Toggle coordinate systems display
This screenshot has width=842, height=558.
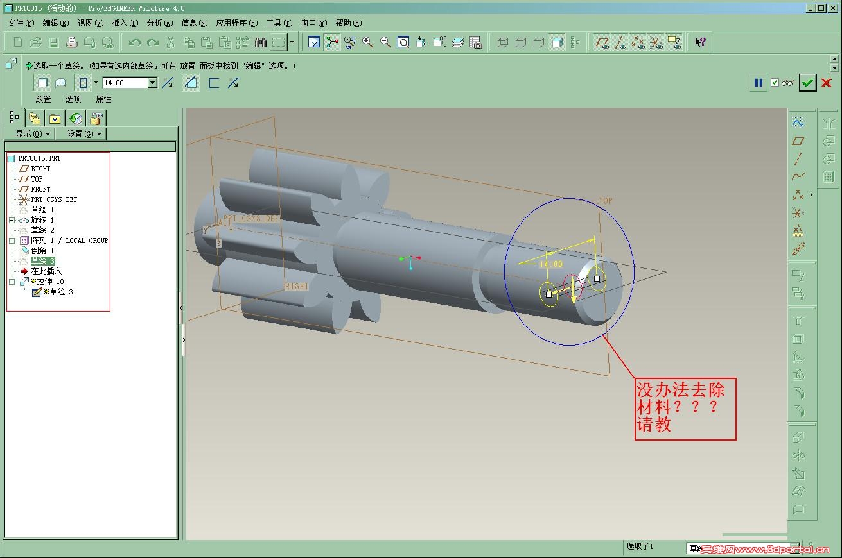tap(656, 42)
